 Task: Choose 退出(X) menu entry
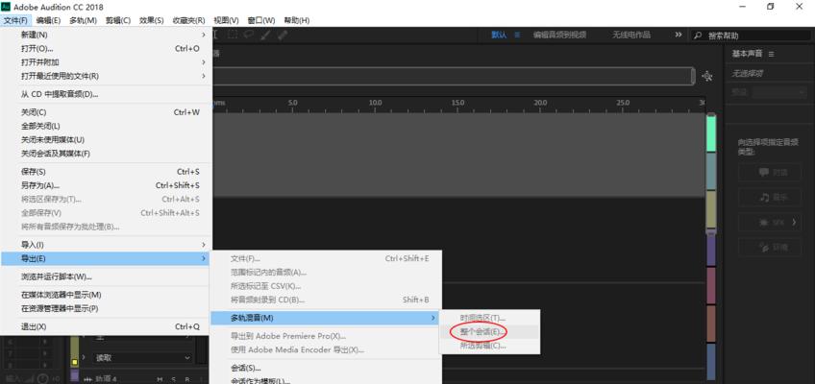(105, 327)
